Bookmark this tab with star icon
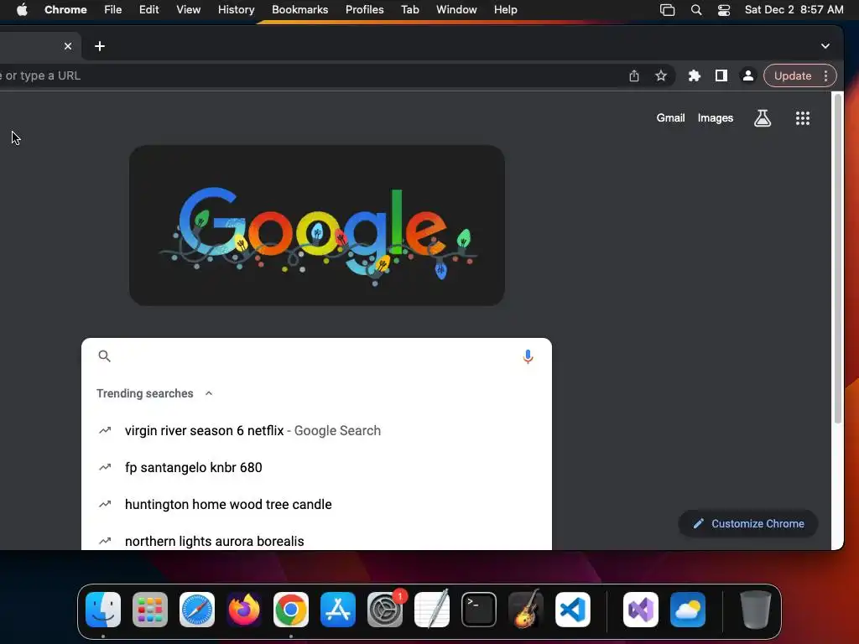 [661, 75]
